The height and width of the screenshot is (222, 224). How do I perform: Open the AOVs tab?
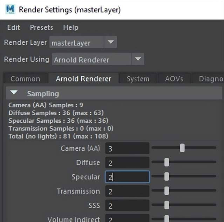[174, 79]
